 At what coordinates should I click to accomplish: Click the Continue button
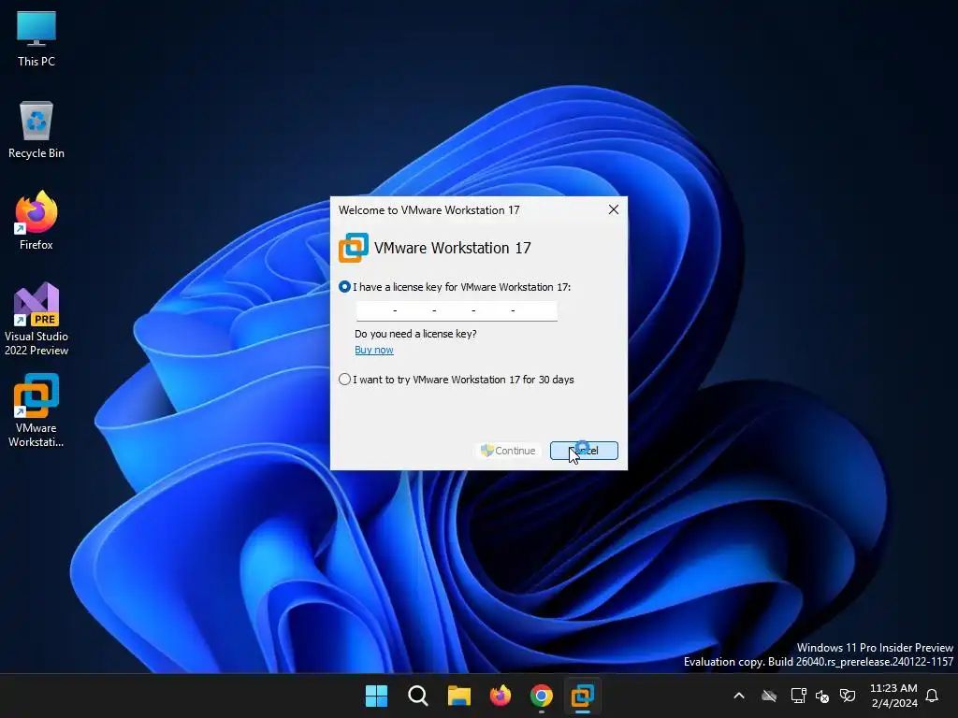508,451
